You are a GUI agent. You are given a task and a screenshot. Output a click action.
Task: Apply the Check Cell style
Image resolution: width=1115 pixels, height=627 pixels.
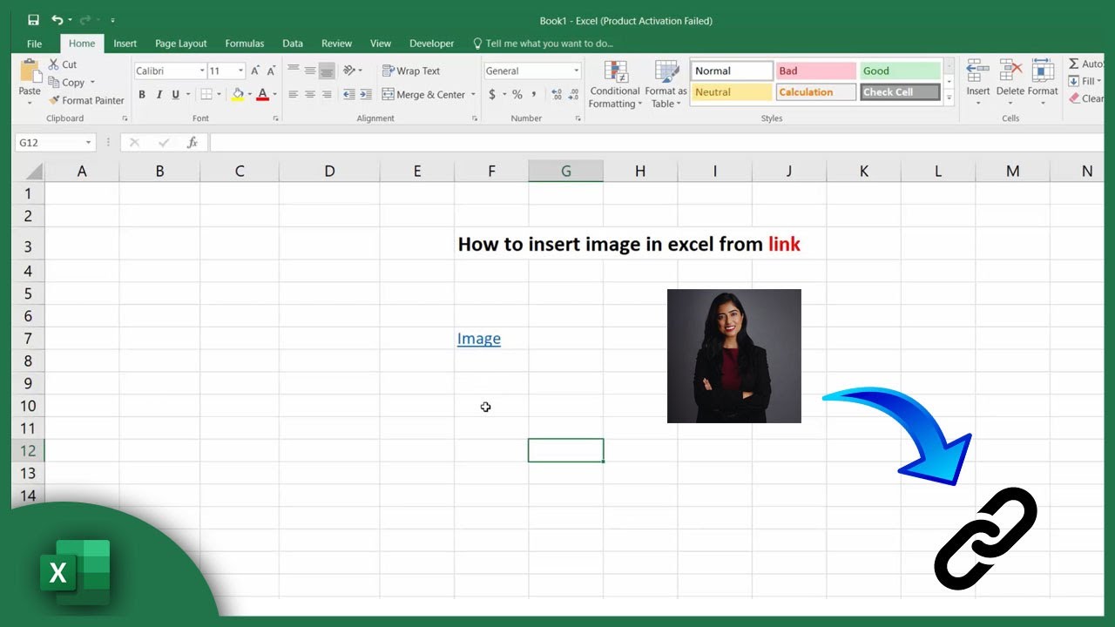900,91
